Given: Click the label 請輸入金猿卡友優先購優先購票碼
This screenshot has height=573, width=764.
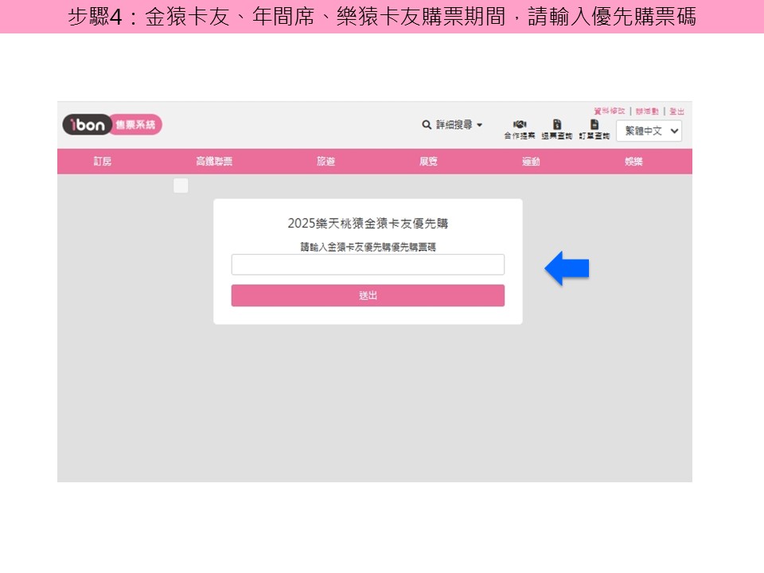Looking at the screenshot, I should (368, 247).
